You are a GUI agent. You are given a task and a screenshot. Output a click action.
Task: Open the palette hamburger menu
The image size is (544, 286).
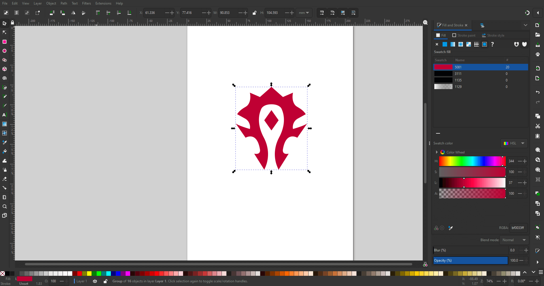[x=541, y=272]
